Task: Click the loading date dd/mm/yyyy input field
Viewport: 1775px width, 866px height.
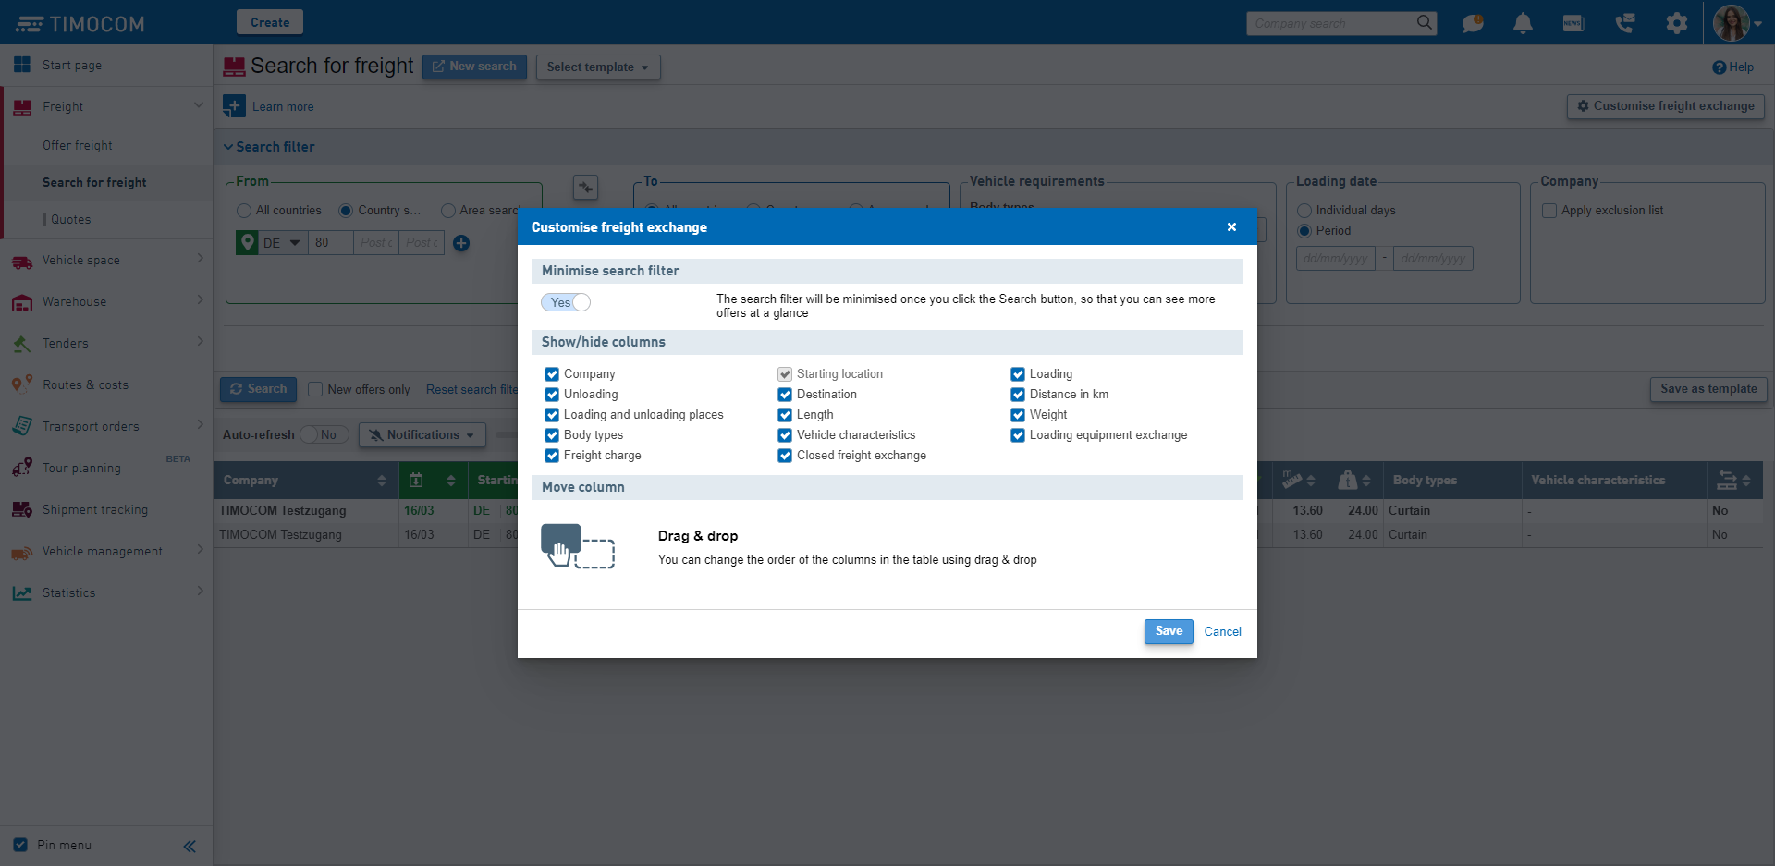Action: point(1335,258)
